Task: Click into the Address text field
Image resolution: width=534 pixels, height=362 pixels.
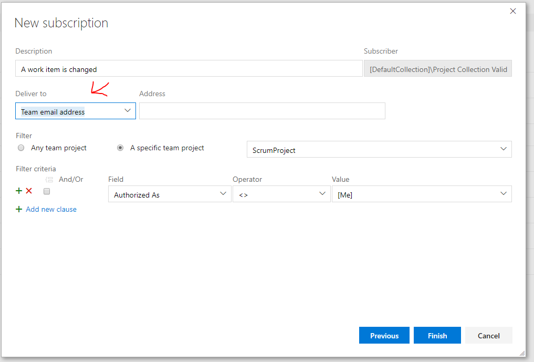Action: (x=262, y=111)
